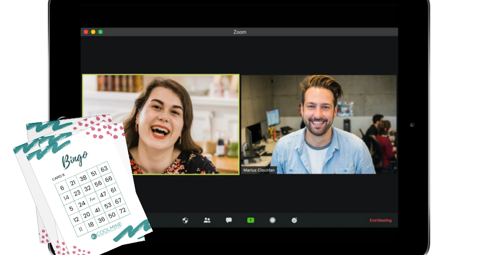Open the Chat panel
This screenshot has height=255, width=479.
coord(229,220)
